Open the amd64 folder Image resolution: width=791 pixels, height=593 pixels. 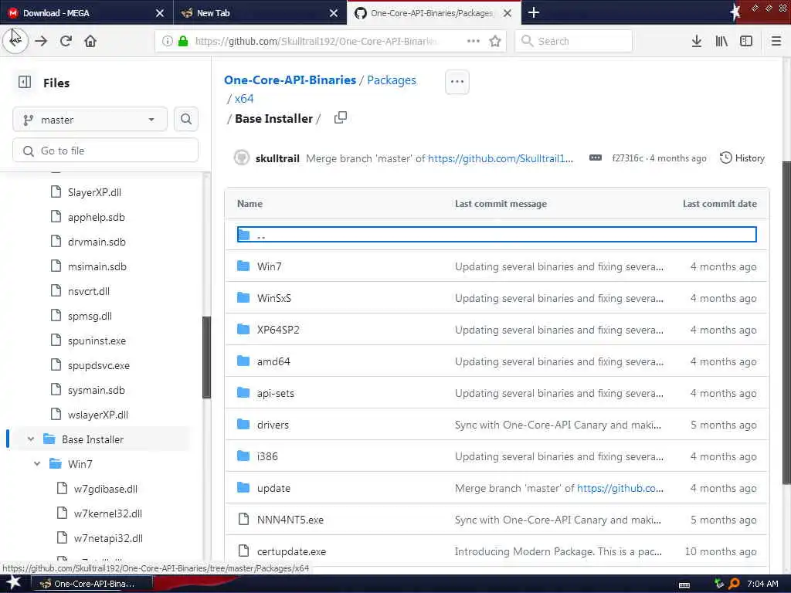point(273,361)
